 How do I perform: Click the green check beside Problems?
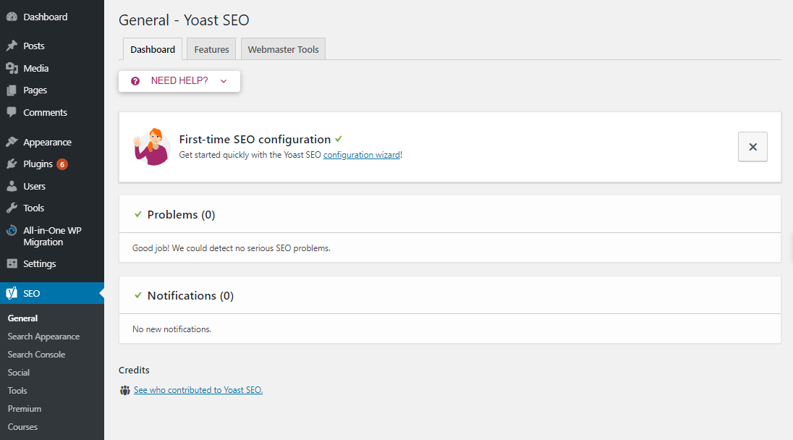pyautogui.click(x=138, y=214)
